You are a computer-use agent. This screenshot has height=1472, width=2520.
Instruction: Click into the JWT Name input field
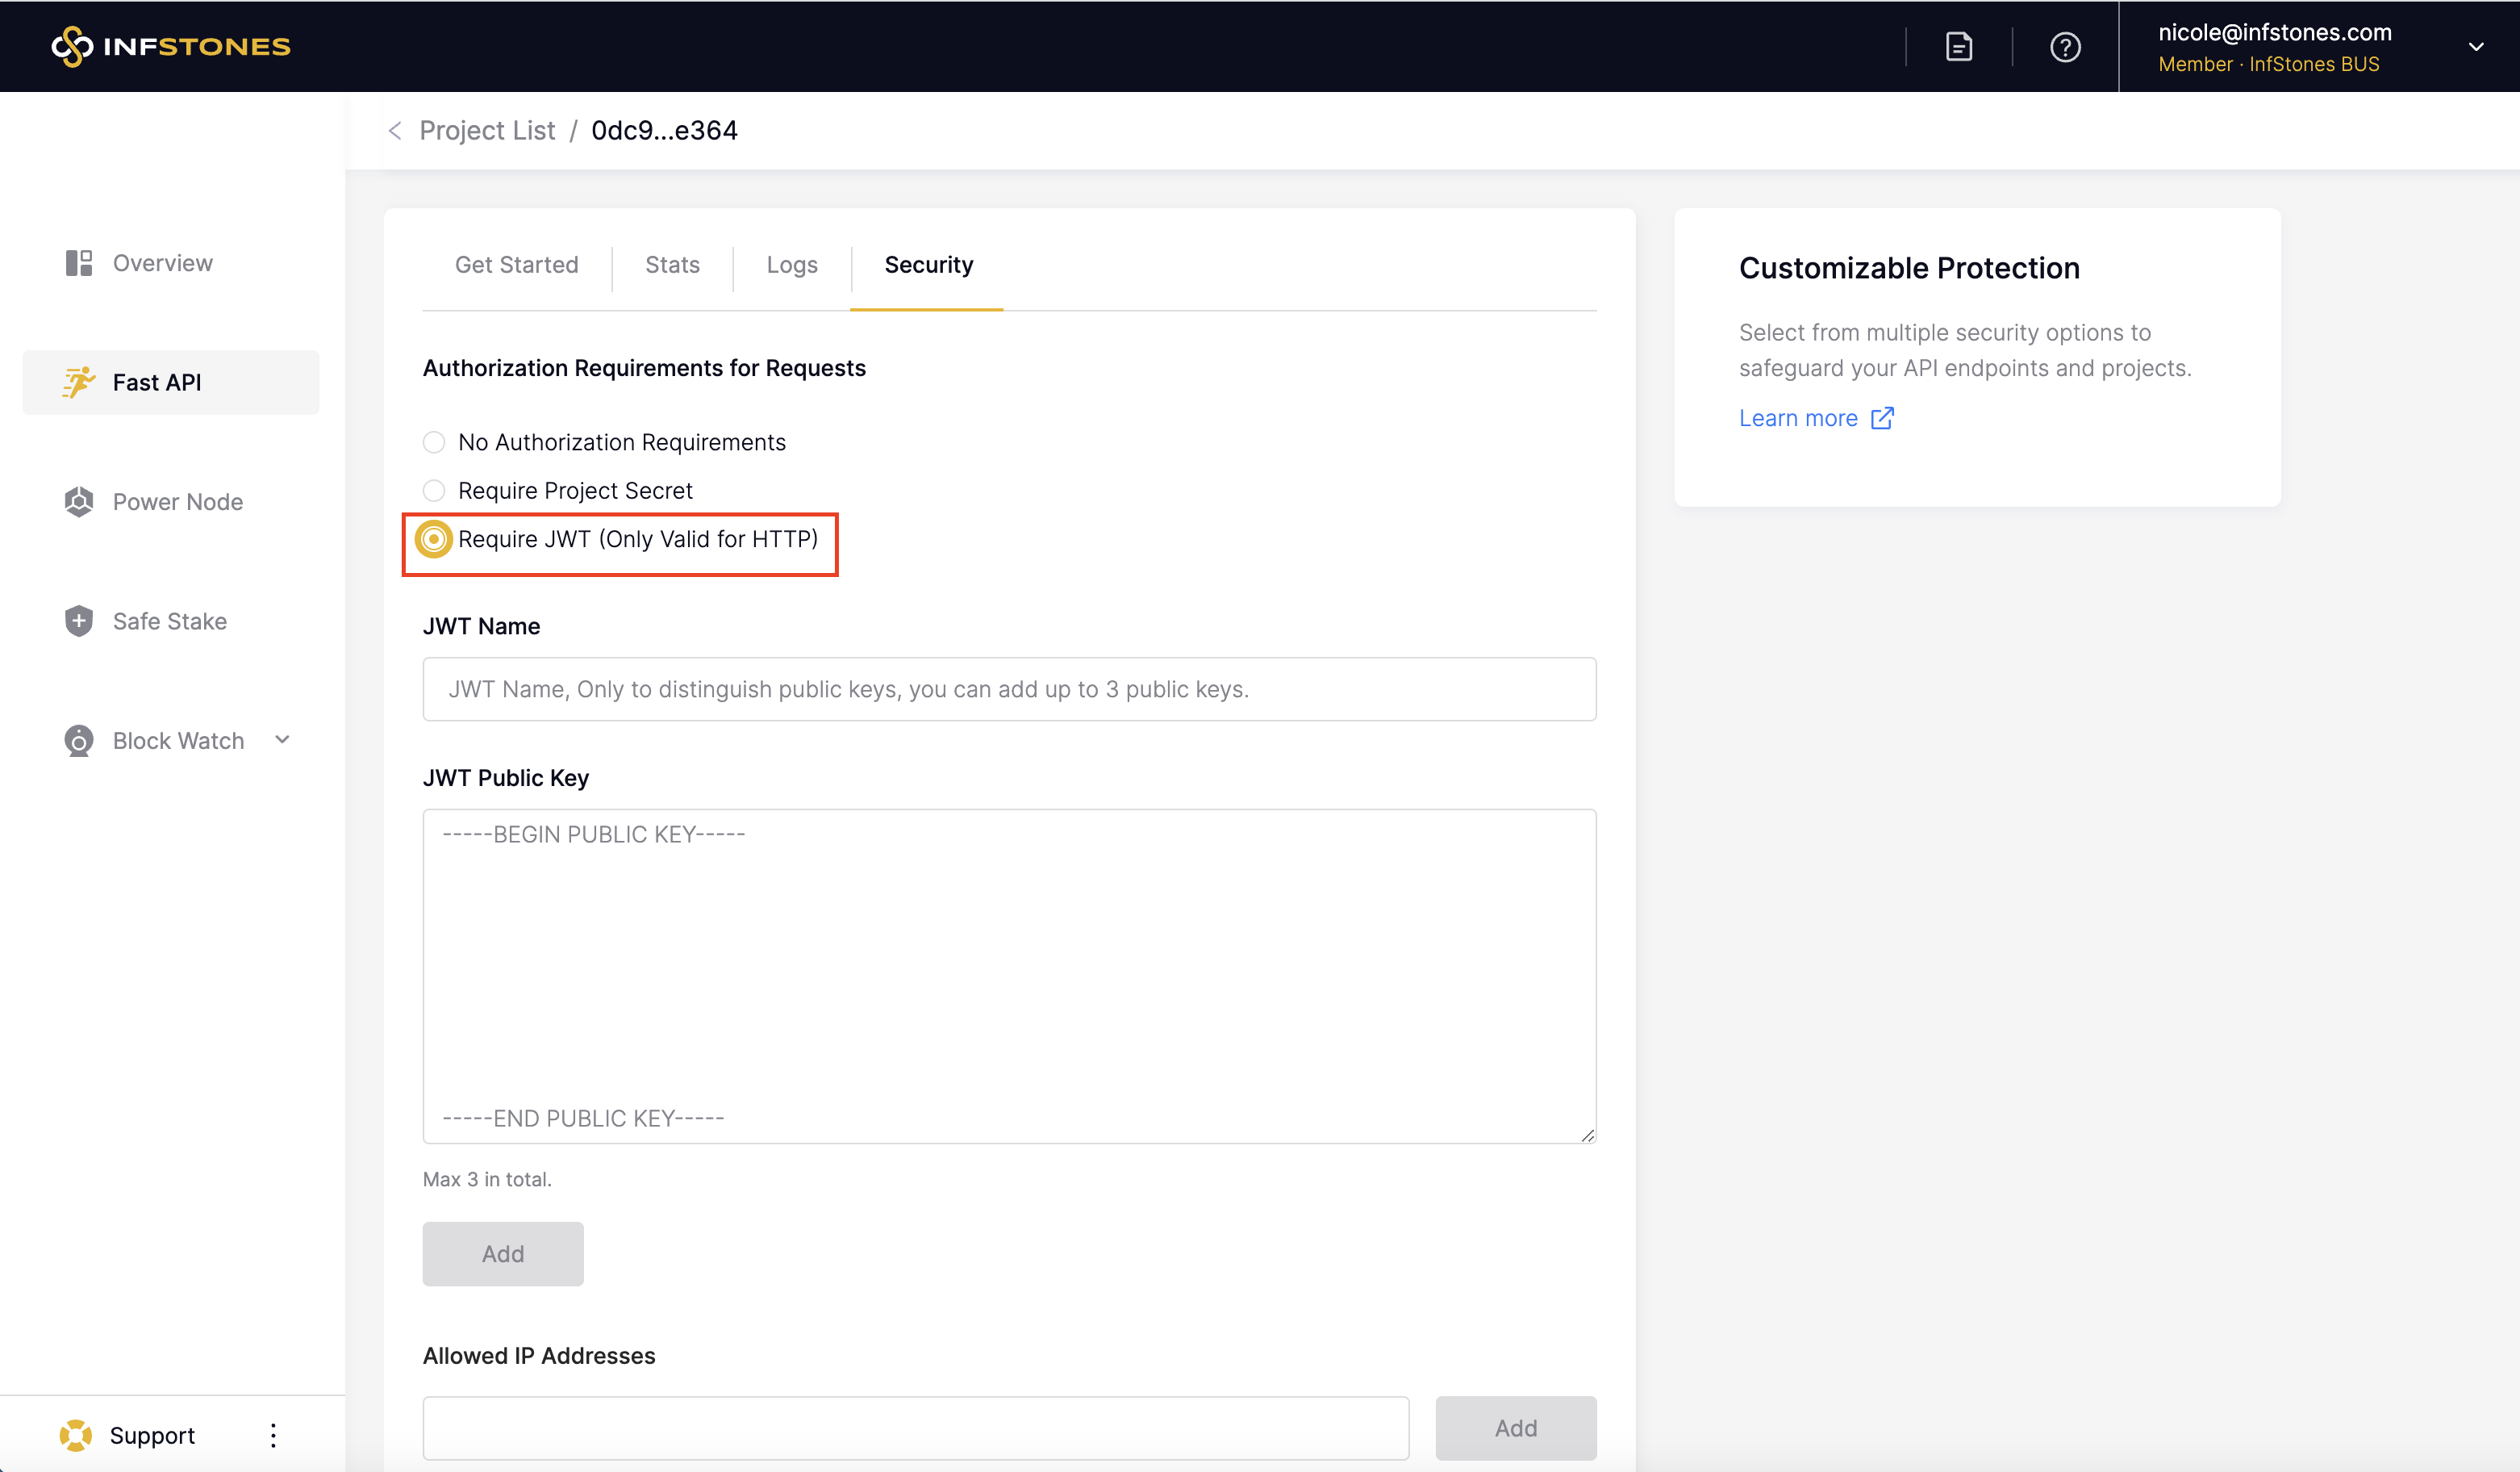(x=1008, y=688)
